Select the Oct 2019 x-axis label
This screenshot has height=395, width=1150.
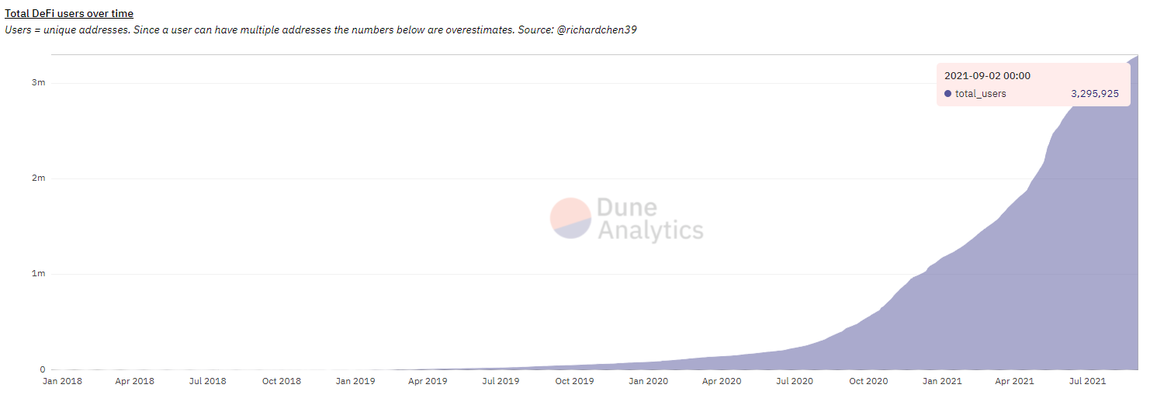(x=574, y=381)
